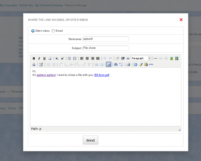Click the outdent icon
The image size is (201, 161).
tap(117, 58)
